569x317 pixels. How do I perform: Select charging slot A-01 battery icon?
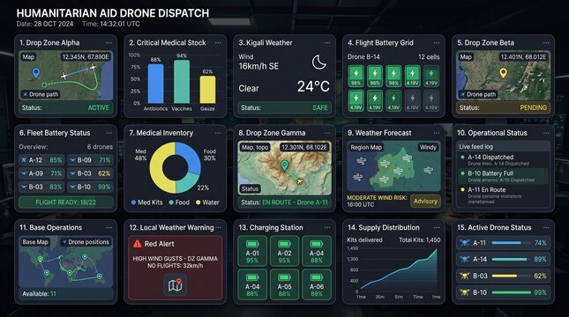tap(252, 244)
